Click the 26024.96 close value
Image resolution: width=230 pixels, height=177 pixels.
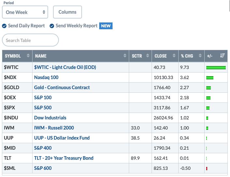(163, 118)
